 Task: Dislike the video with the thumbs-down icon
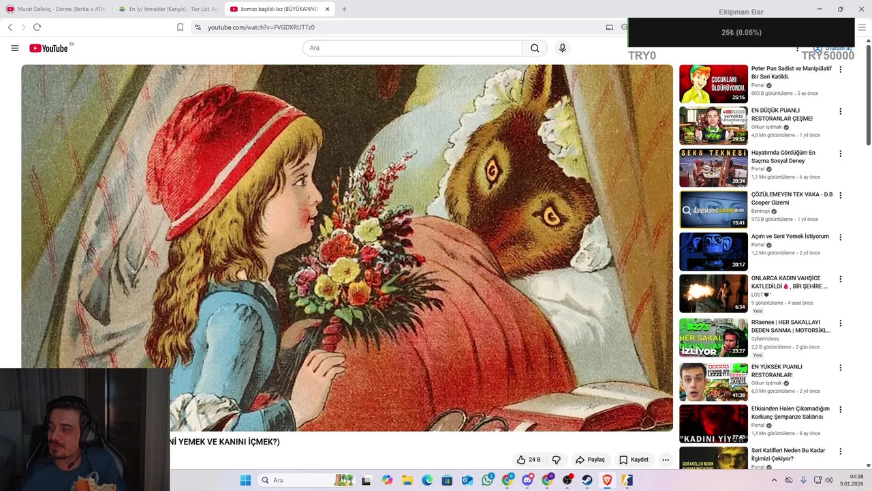coord(557,460)
